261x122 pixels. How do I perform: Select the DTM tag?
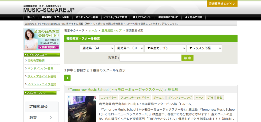(210, 98)
